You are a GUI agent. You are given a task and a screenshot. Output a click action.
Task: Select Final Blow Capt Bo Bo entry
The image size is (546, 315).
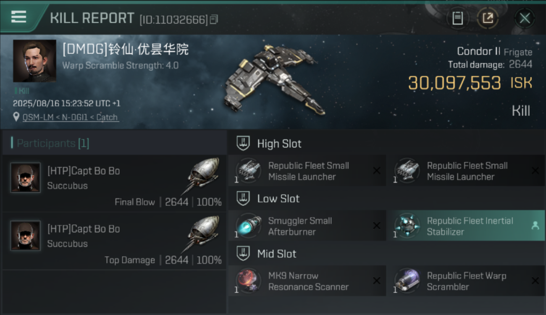[x=114, y=184]
